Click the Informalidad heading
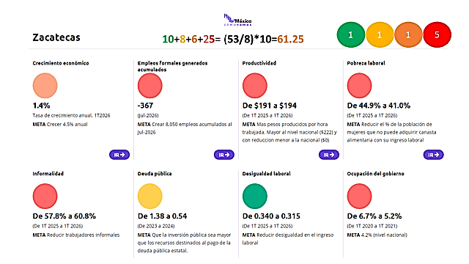The height and width of the screenshot is (264, 469). click(x=48, y=174)
